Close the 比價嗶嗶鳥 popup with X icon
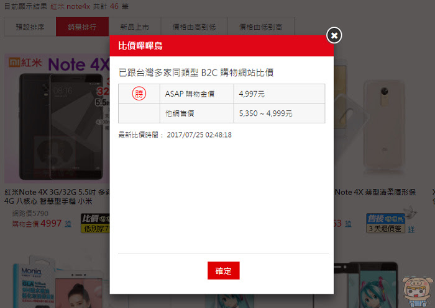The image size is (435, 308). tap(334, 35)
